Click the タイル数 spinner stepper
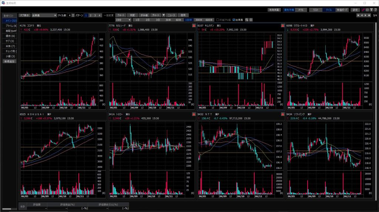 point(73,15)
